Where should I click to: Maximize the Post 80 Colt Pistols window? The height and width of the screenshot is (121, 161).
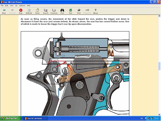(155, 2)
